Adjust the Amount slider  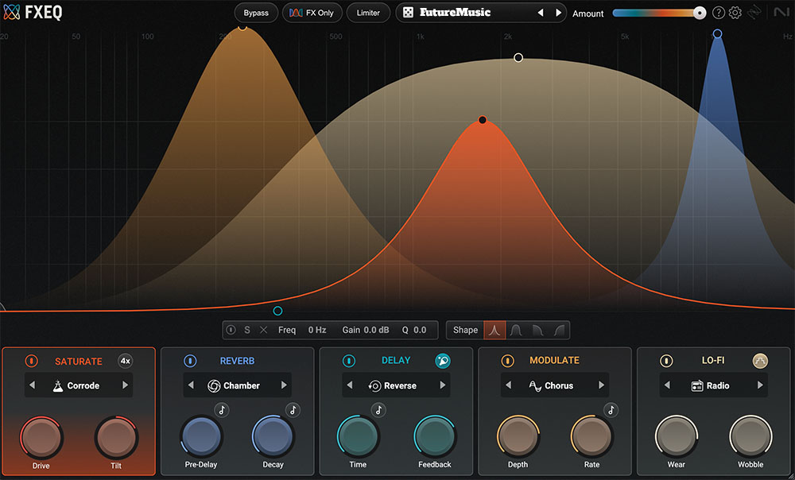pos(700,13)
